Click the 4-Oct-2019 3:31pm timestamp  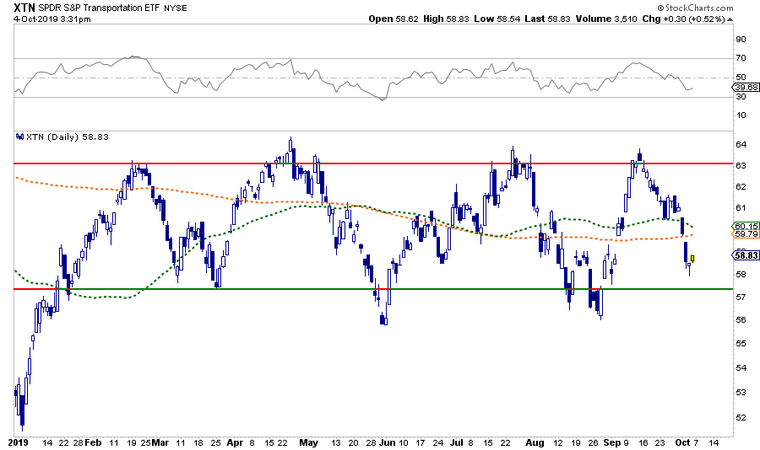[52, 19]
